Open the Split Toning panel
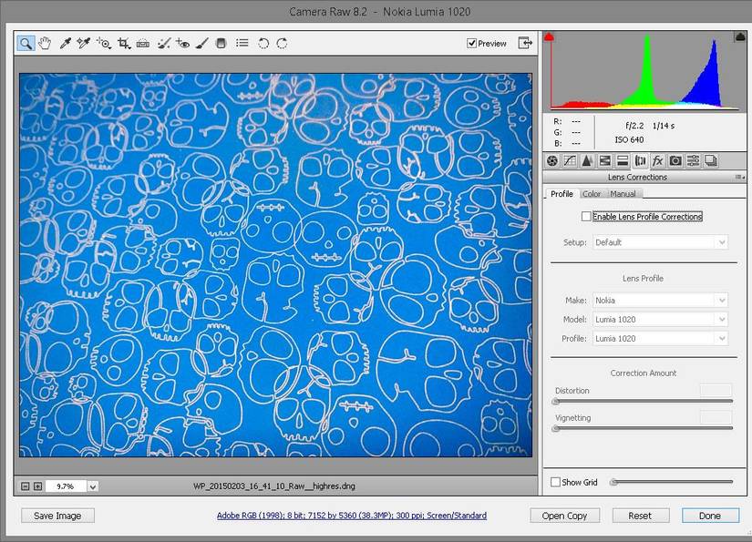Screen dimensions: 752x542 point(623,161)
